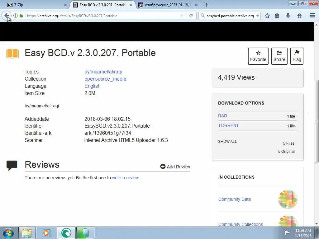Click the Action Center flag tray icon
The height and width of the screenshot is (239, 319).
tap(287, 233)
